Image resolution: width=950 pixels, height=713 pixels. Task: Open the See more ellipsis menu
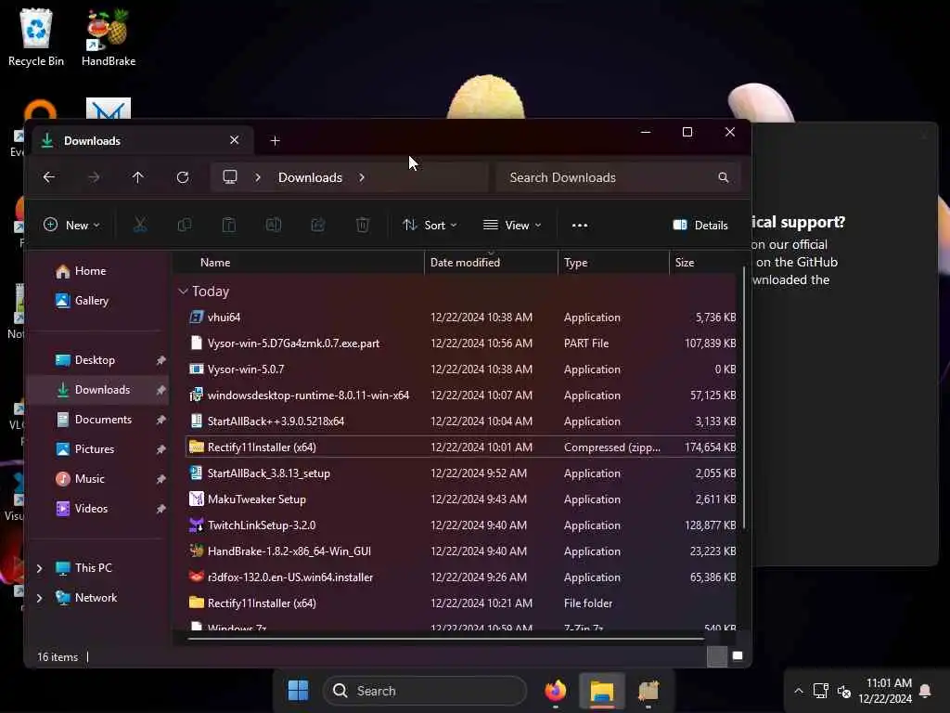(x=579, y=225)
